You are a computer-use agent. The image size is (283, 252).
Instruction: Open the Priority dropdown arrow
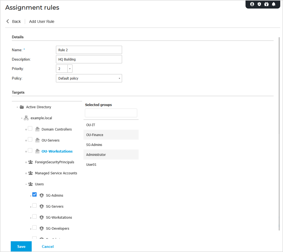click(70, 68)
